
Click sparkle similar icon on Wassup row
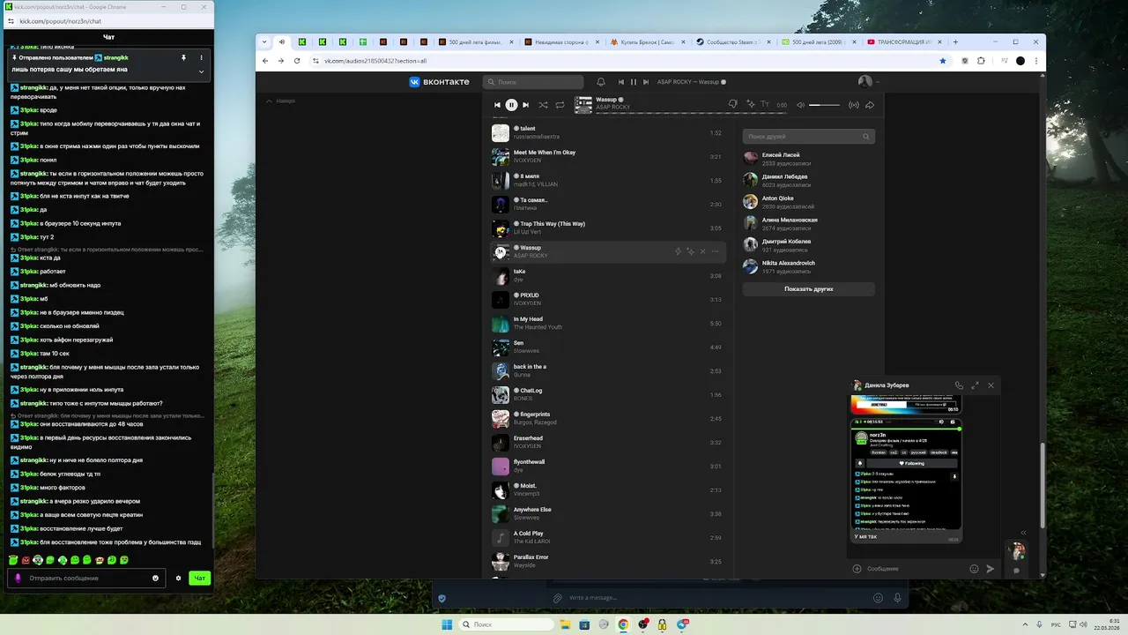690,251
